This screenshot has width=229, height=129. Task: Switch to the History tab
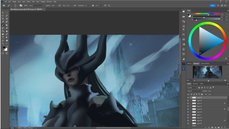(189, 63)
